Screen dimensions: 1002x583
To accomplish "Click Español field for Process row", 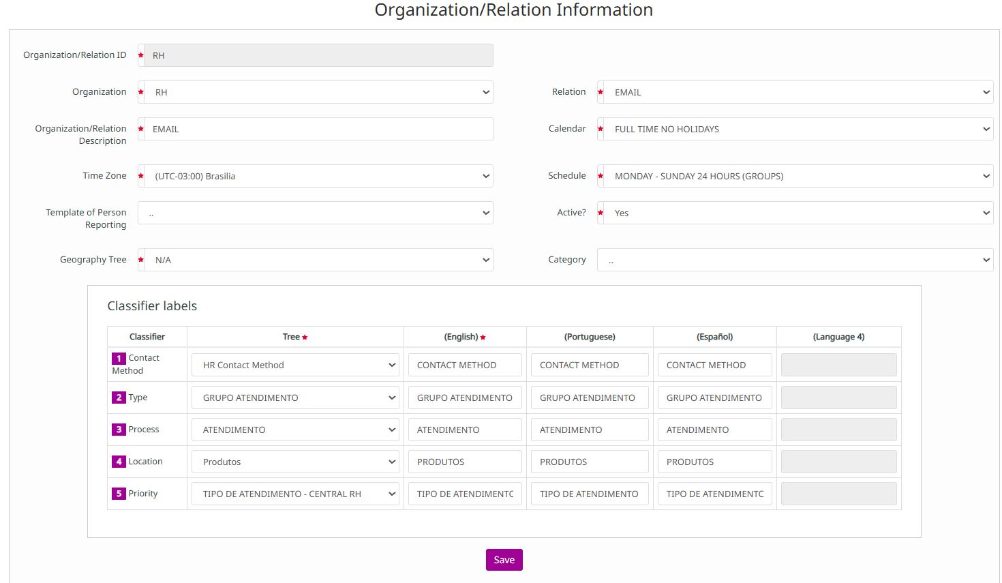I will click(x=715, y=430).
